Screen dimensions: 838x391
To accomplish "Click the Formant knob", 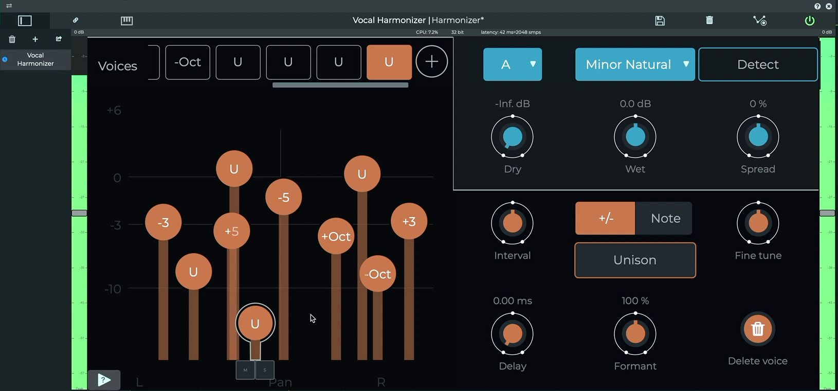I will pos(635,334).
